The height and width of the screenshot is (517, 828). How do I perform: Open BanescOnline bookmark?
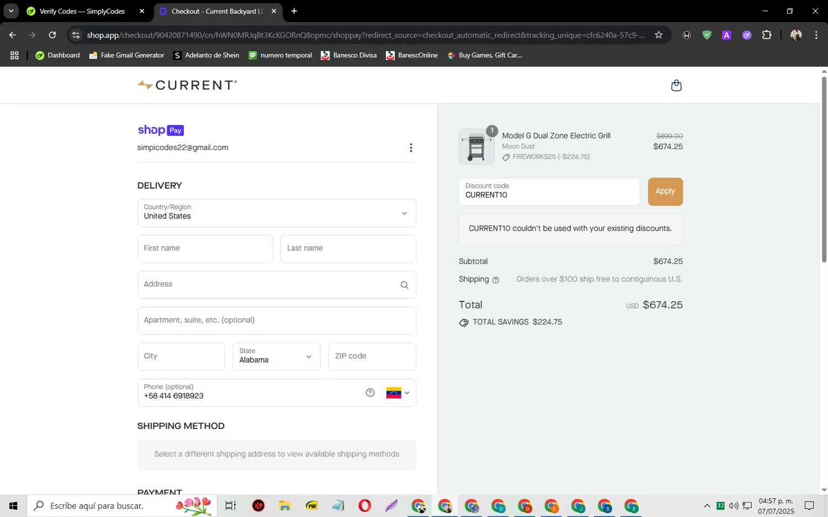coord(412,55)
